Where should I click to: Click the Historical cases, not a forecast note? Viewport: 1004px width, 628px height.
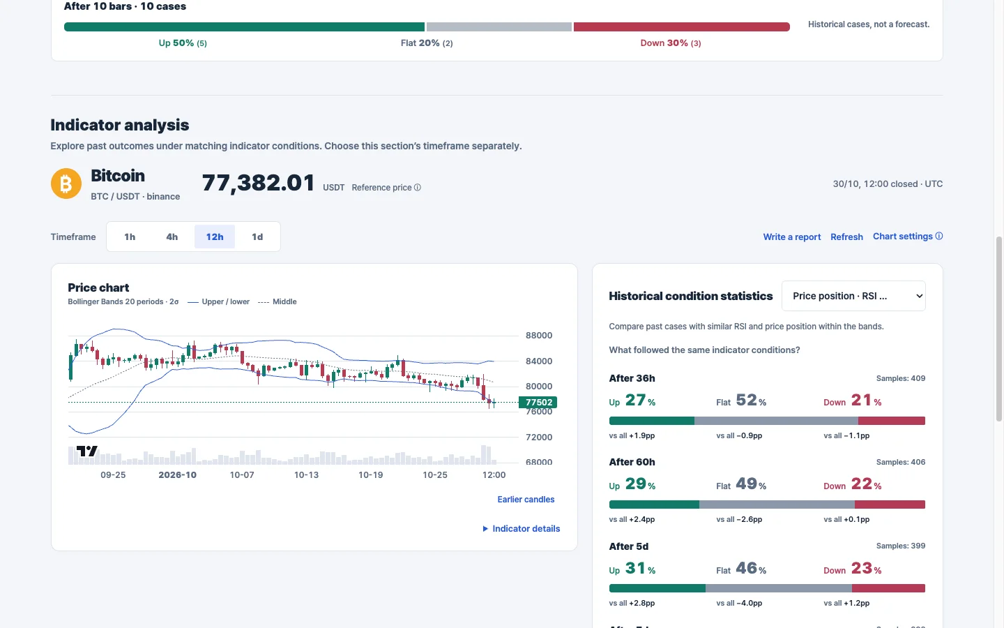pos(869,24)
